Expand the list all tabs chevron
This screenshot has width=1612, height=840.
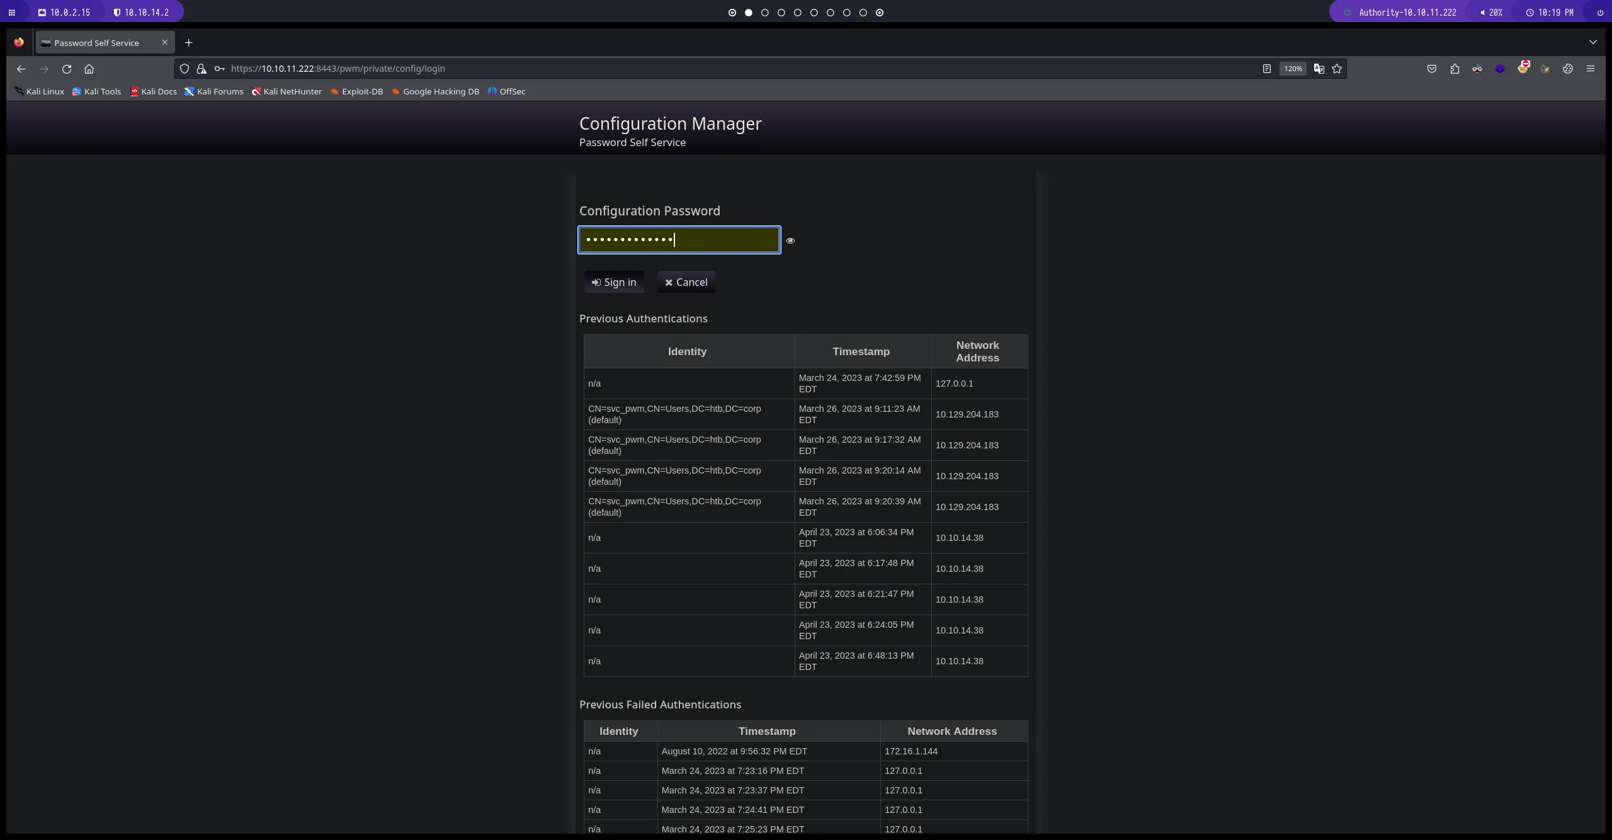[x=1592, y=42]
